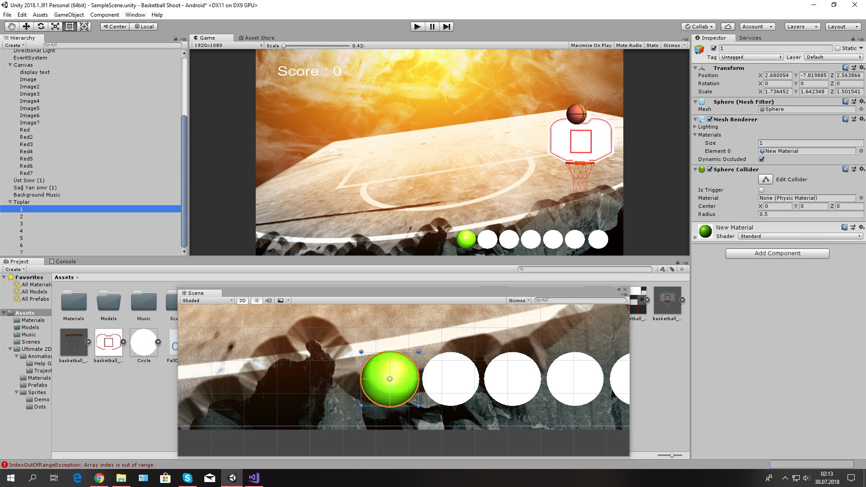Click the Edit Collider button

click(765, 179)
